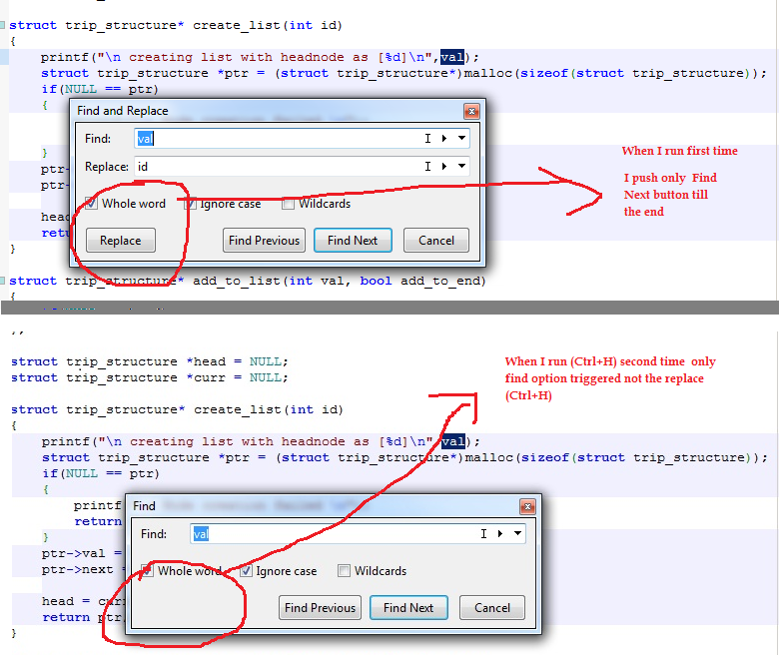Click the right-arrow icon in the lower Find dialog
Image resolution: width=779 pixels, height=655 pixels.
click(499, 534)
